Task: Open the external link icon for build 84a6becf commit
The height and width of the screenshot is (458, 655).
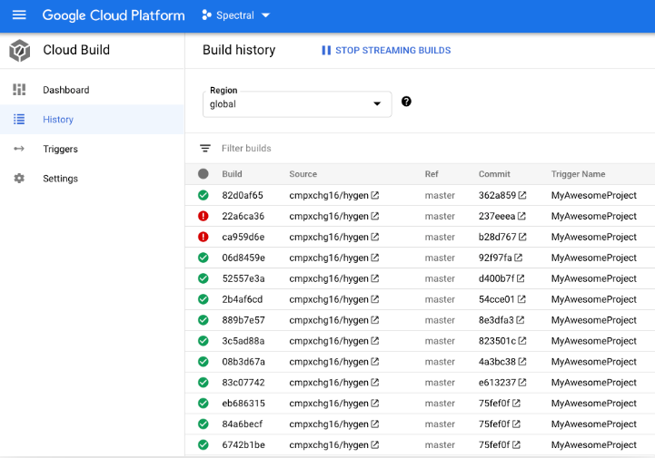Action: point(516,424)
